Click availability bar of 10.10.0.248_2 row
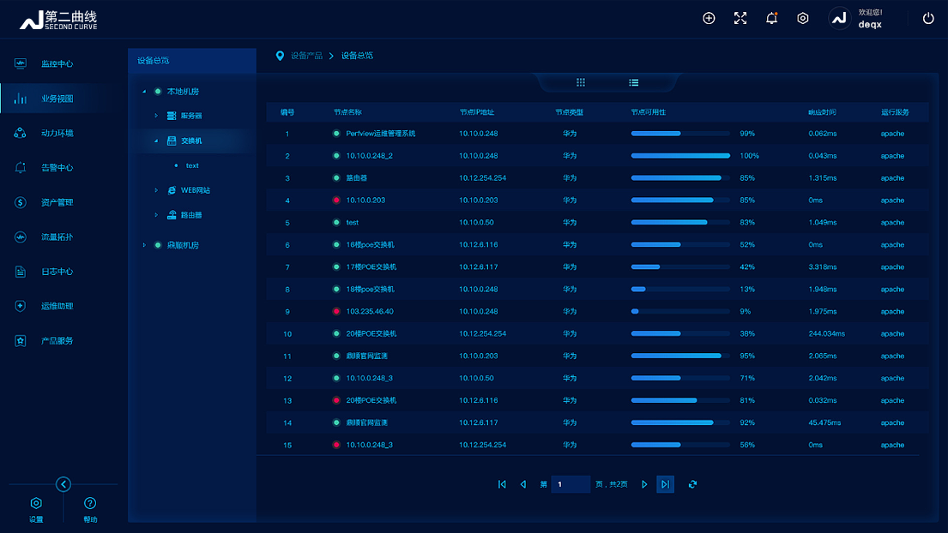The image size is (948, 533). [x=680, y=156]
